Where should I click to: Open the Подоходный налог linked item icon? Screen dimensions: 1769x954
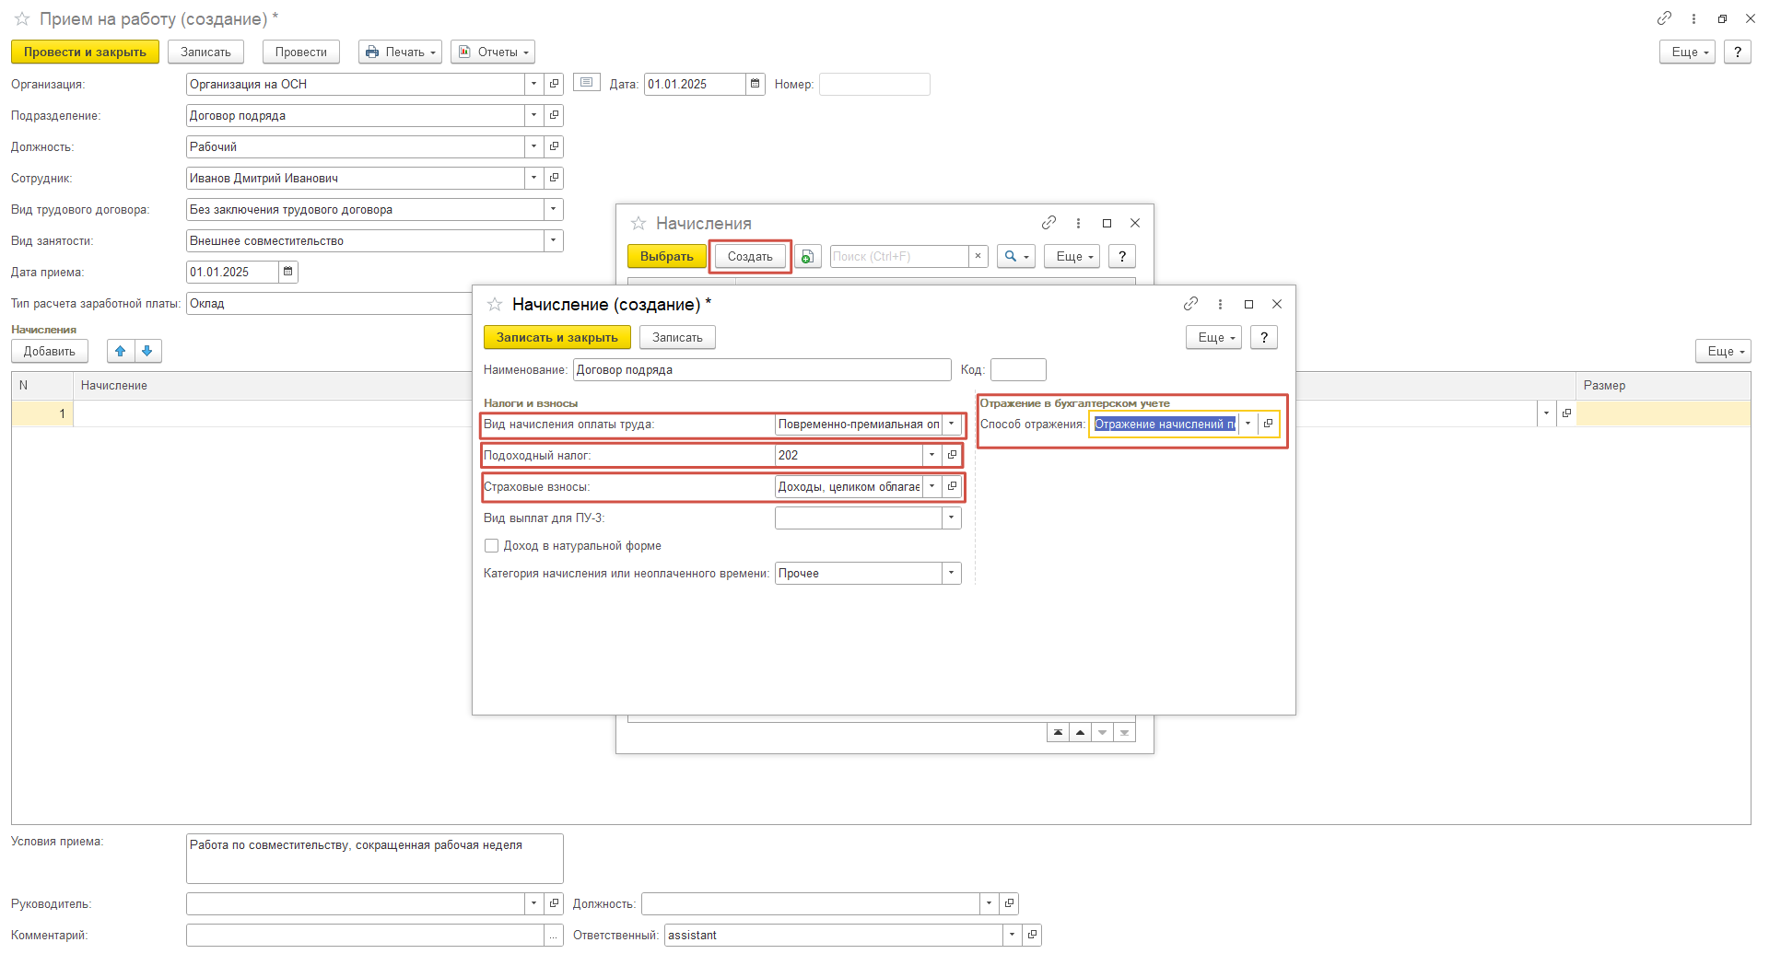click(953, 455)
